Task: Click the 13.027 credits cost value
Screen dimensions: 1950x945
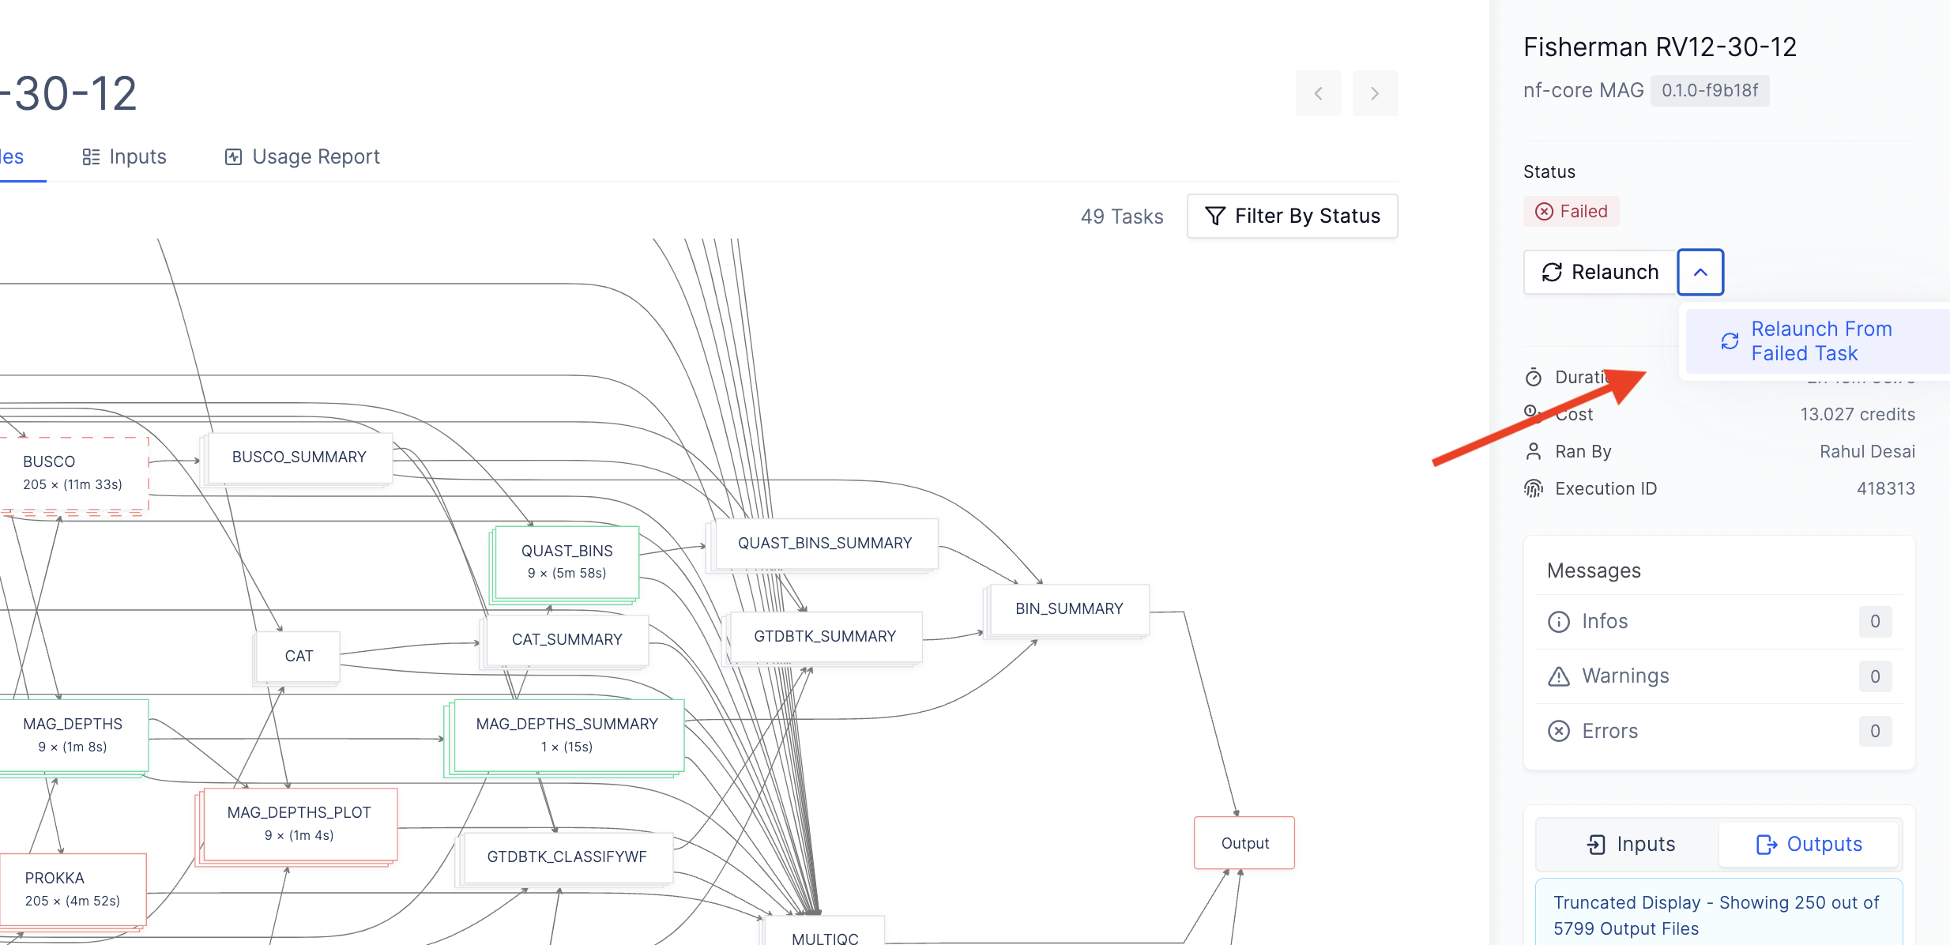Action: (1858, 414)
